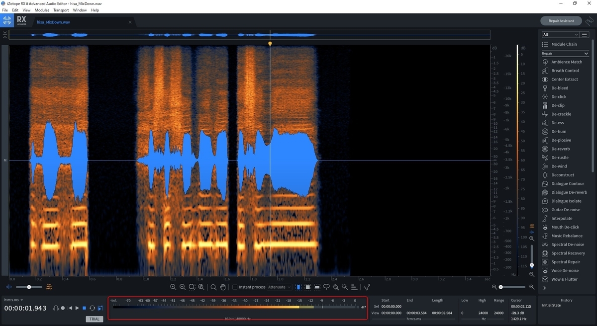The height and width of the screenshot is (326, 597).
Task: Open the View menu
Action: [x=26, y=10]
